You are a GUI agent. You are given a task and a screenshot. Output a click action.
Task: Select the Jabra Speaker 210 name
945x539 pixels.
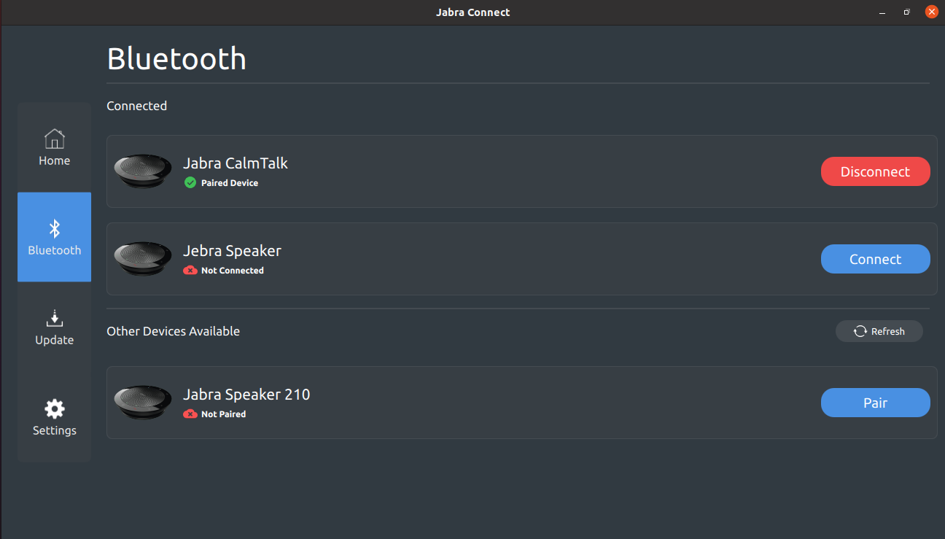246,395
